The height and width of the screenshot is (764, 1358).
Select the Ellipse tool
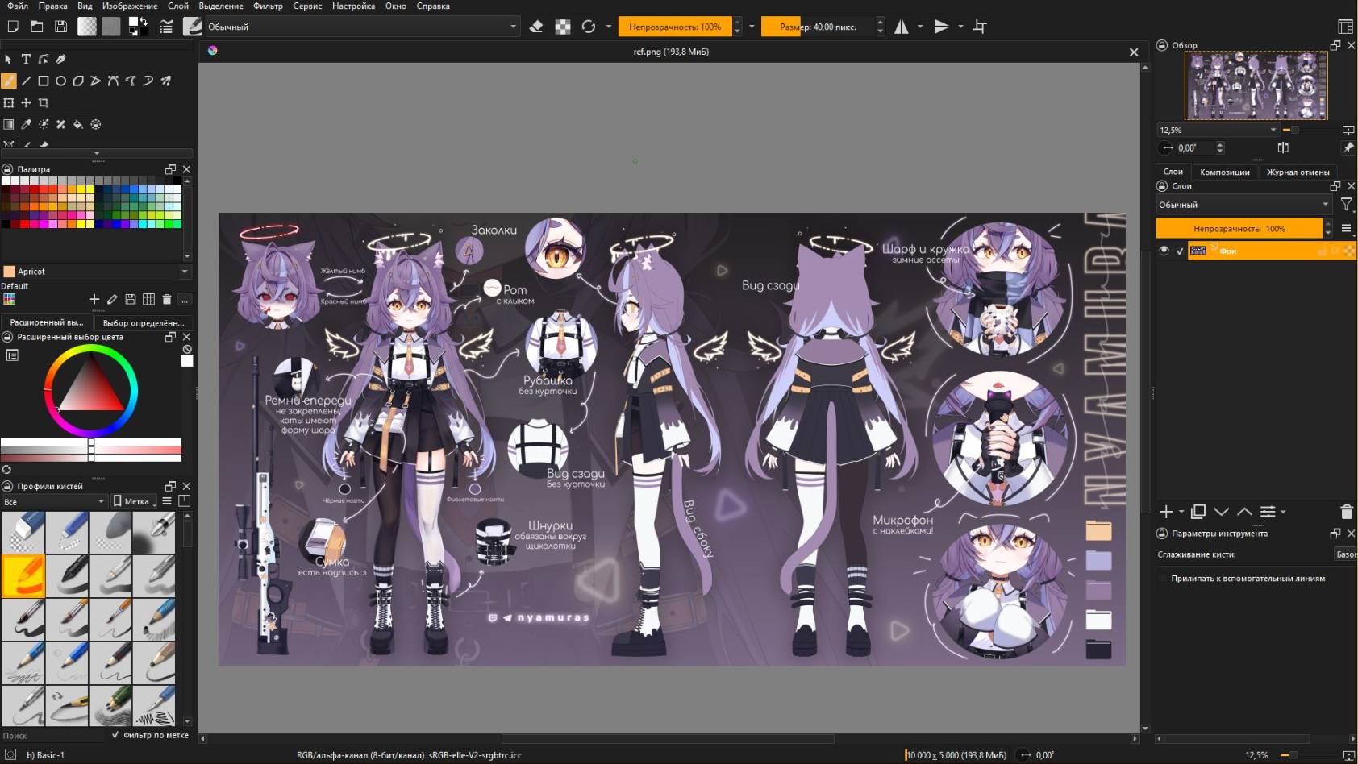(60, 81)
